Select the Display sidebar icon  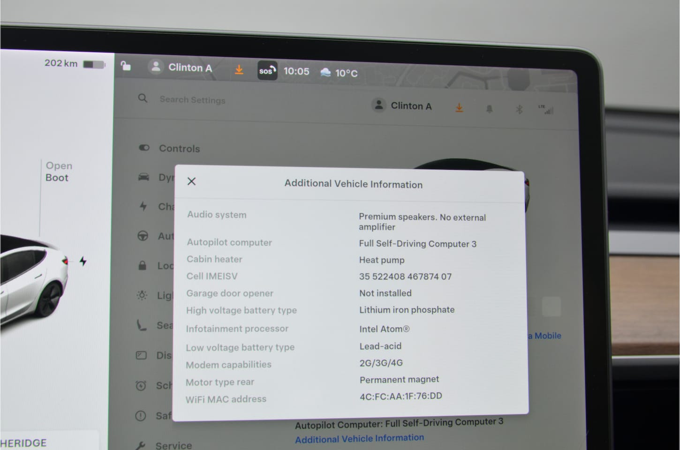click(x=141, y=355)
